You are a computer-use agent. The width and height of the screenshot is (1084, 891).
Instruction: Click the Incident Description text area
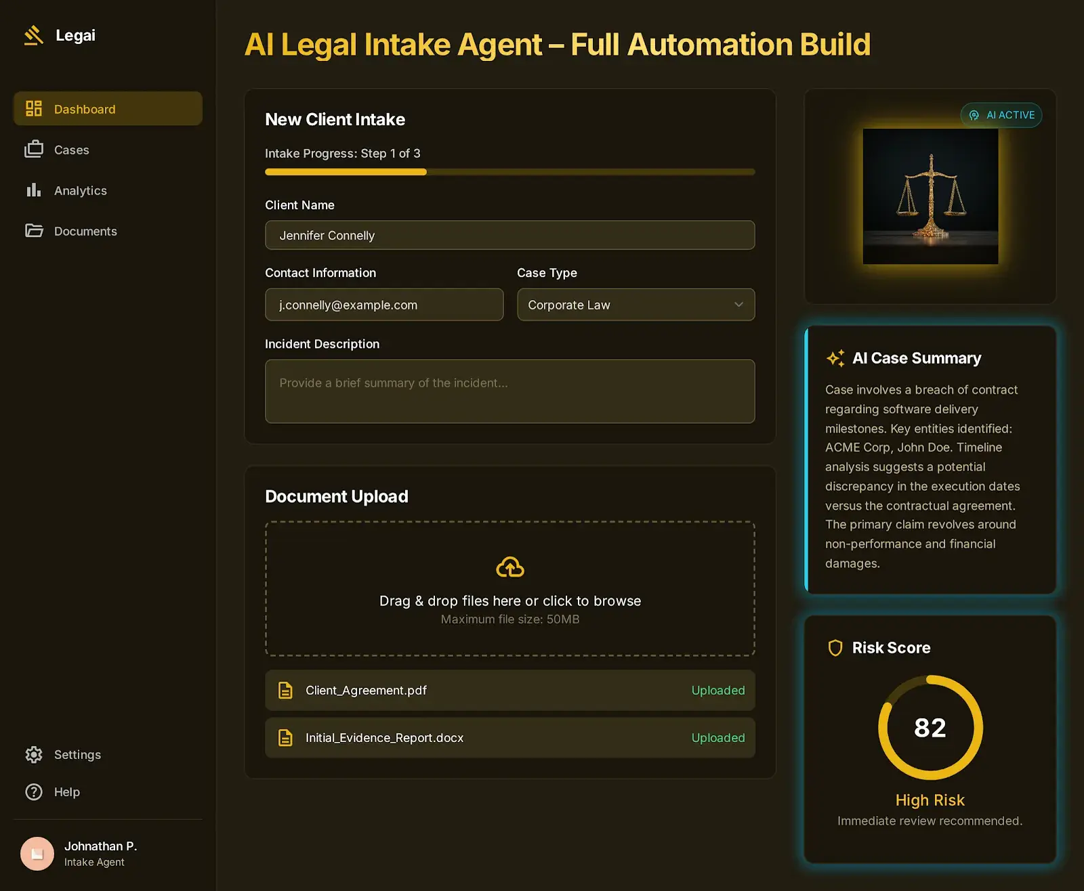510,391
